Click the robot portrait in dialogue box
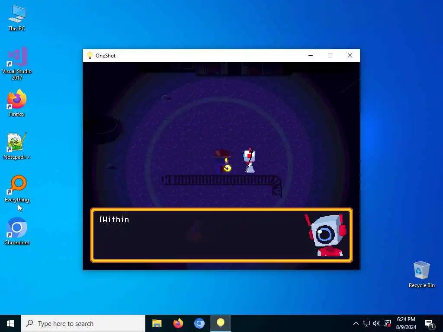Screen dimensions: 443x332 [x=325, y=235]
